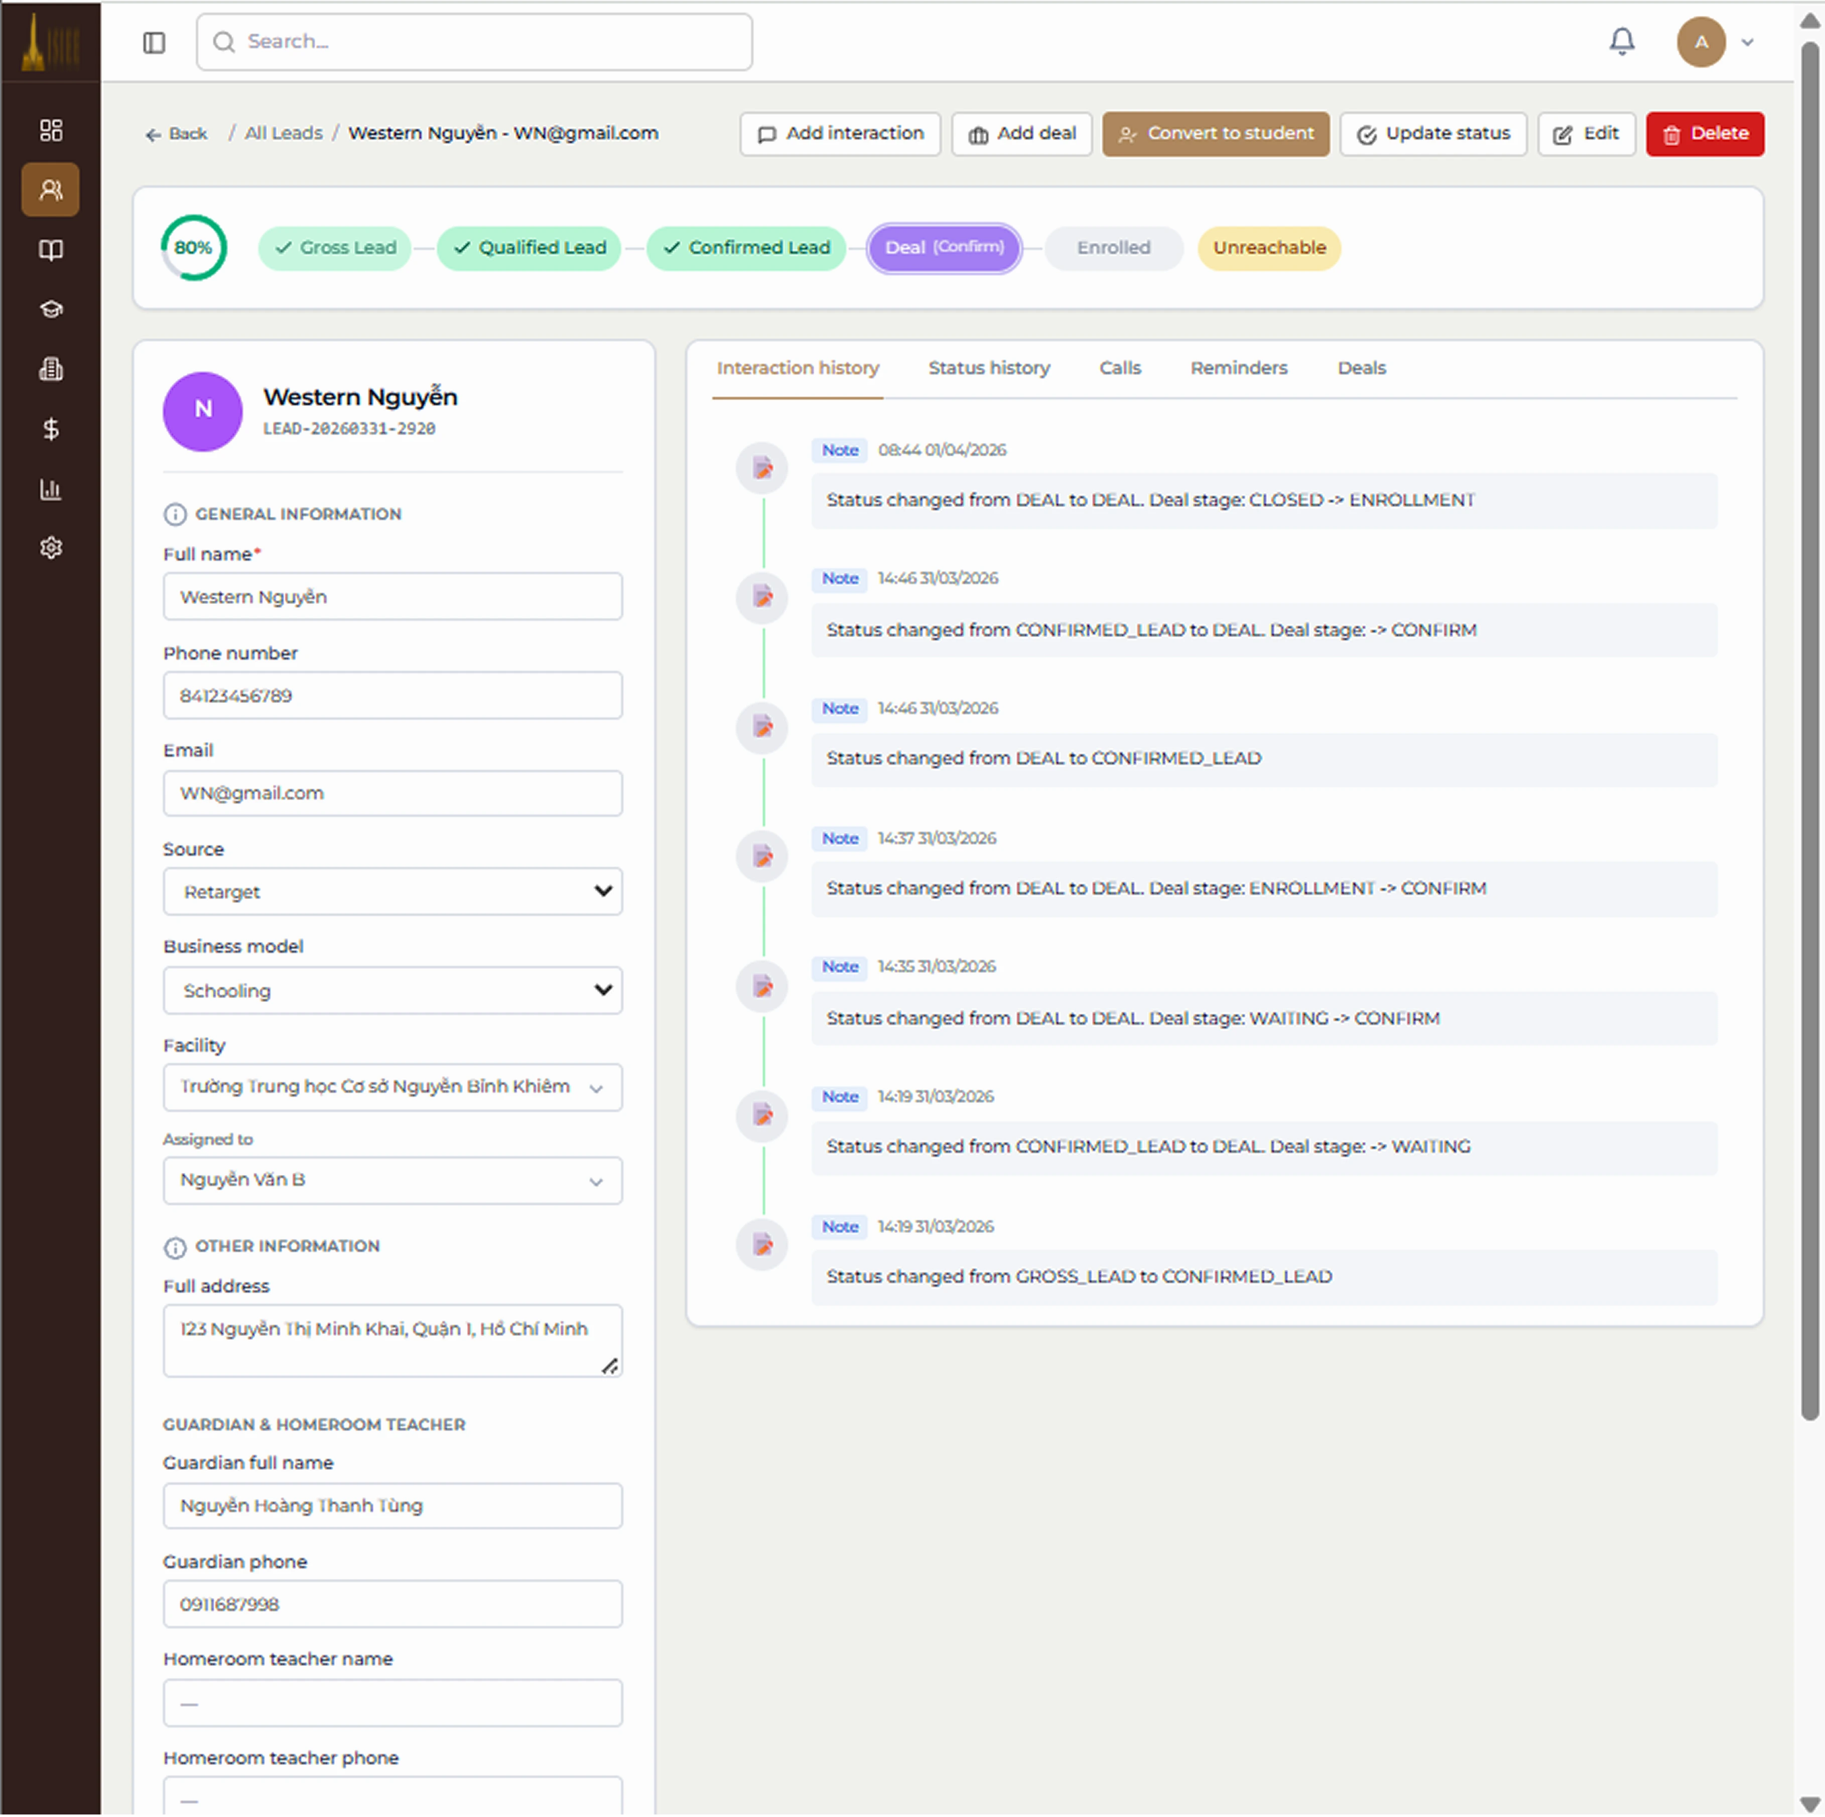This screenshot has width=1825, height=1817.
Task: Select the Unreachable stage pill
Action: click(x=1269, y=248)
